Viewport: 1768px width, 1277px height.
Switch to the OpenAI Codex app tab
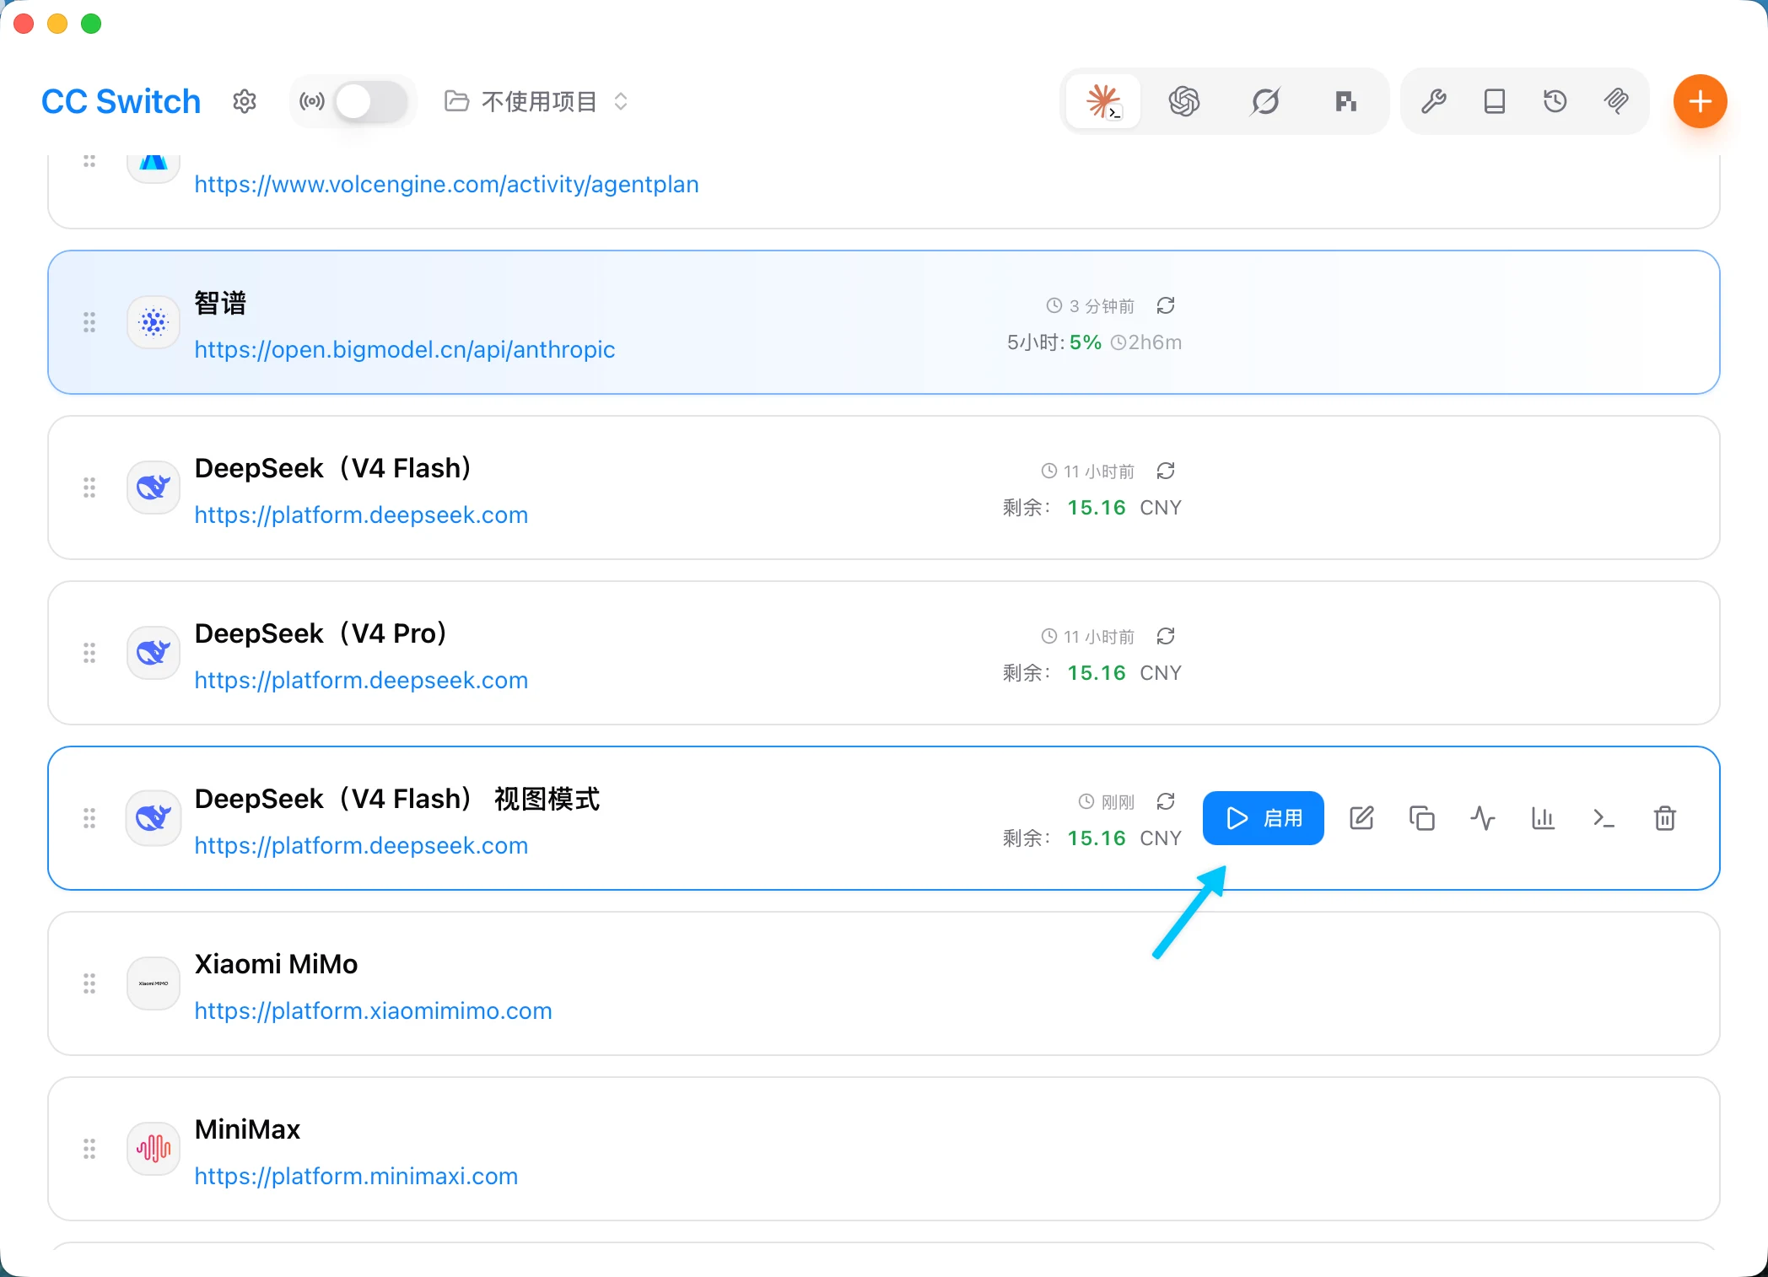click(1184, 101)
